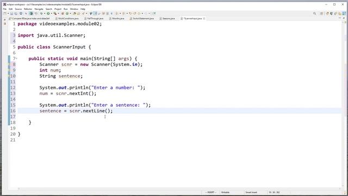Screen dimensions: 348x196
Task: Switch to the SwitchStatement.java tab
Action: click(142, 19)
